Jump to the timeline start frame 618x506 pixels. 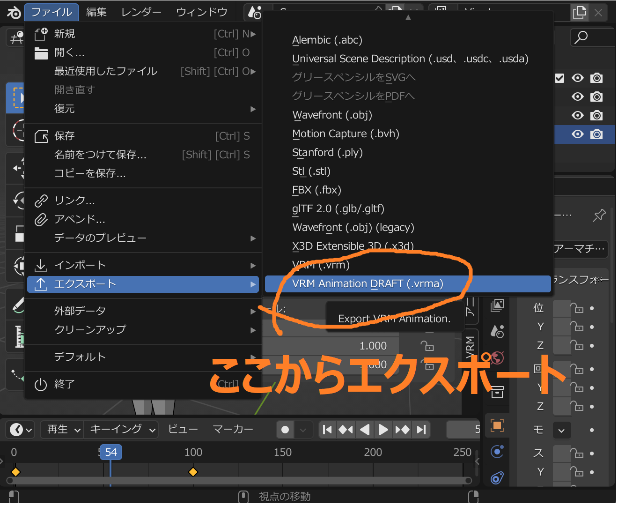(x=328, y=430)
